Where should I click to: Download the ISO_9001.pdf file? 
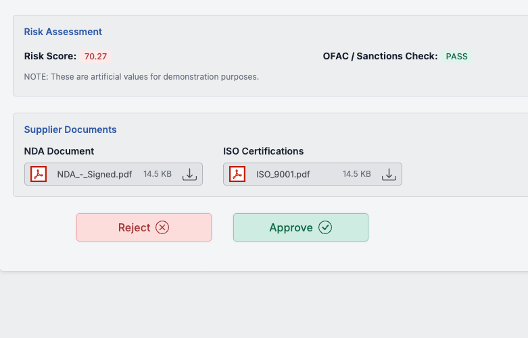pos(389,174)
